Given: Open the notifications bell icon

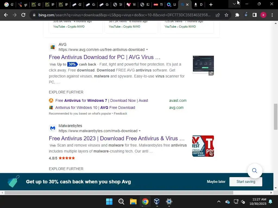Looking at the screenshot, I should coord(271,201).
